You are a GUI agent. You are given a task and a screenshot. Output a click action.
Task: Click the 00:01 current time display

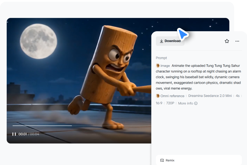[23, 134]
